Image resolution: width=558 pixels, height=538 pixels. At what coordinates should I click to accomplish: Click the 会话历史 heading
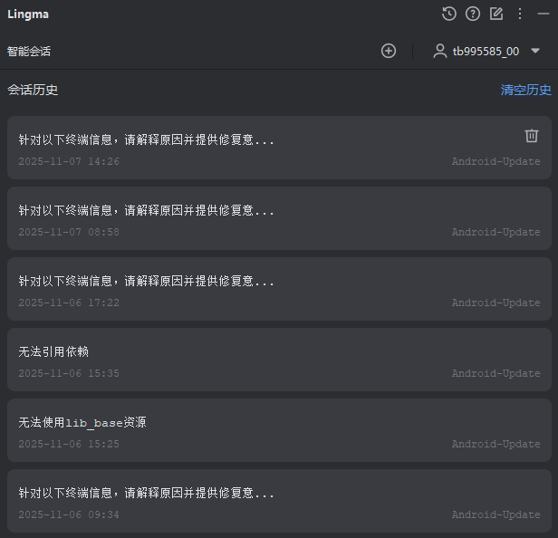[33, 90]
